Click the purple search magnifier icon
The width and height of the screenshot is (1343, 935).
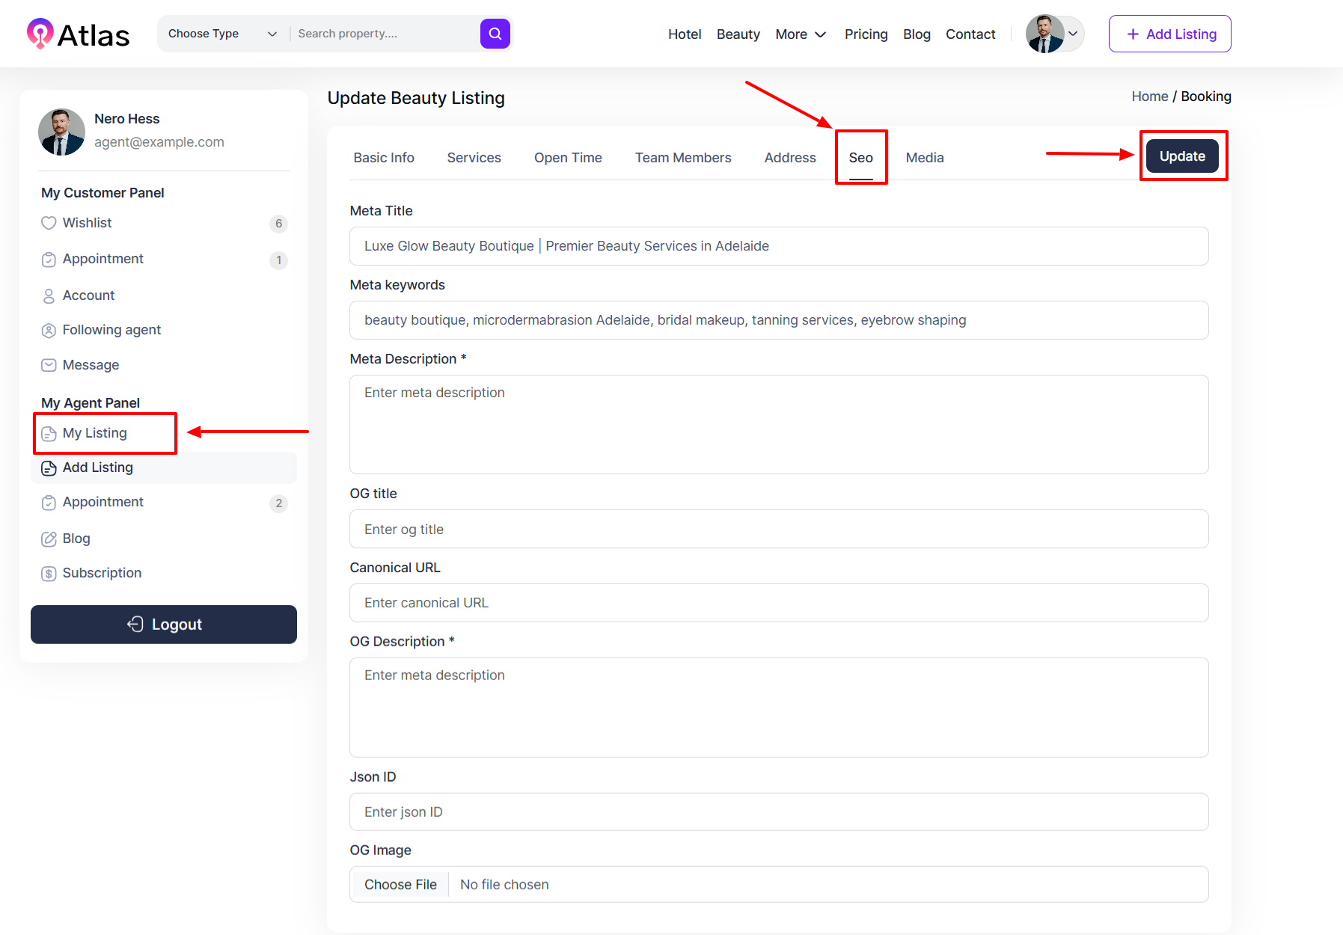[x=495, y=34]
